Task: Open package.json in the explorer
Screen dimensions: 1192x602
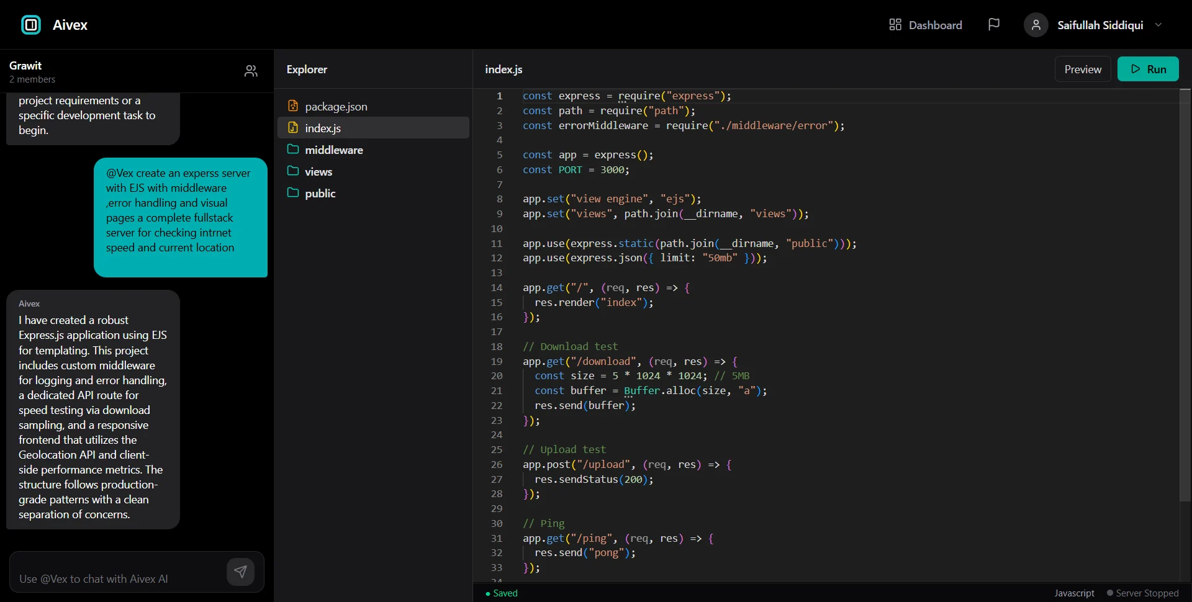Action: [x=373, y=106]
